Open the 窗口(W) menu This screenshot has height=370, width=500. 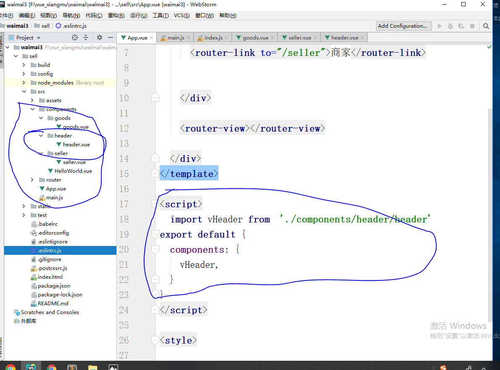(x=204, y=15)
